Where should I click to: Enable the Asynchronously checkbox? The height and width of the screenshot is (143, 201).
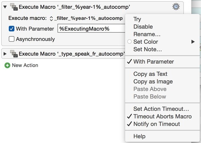point(12,39)
